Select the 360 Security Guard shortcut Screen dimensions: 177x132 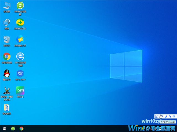20,24
